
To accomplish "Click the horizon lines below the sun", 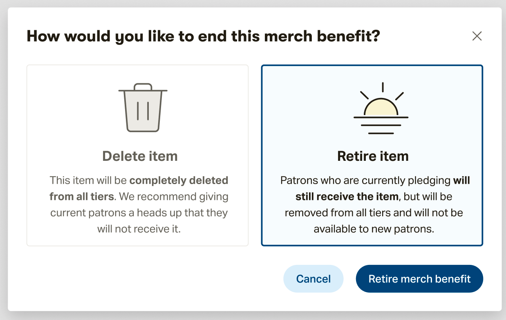I will (381, 125).
